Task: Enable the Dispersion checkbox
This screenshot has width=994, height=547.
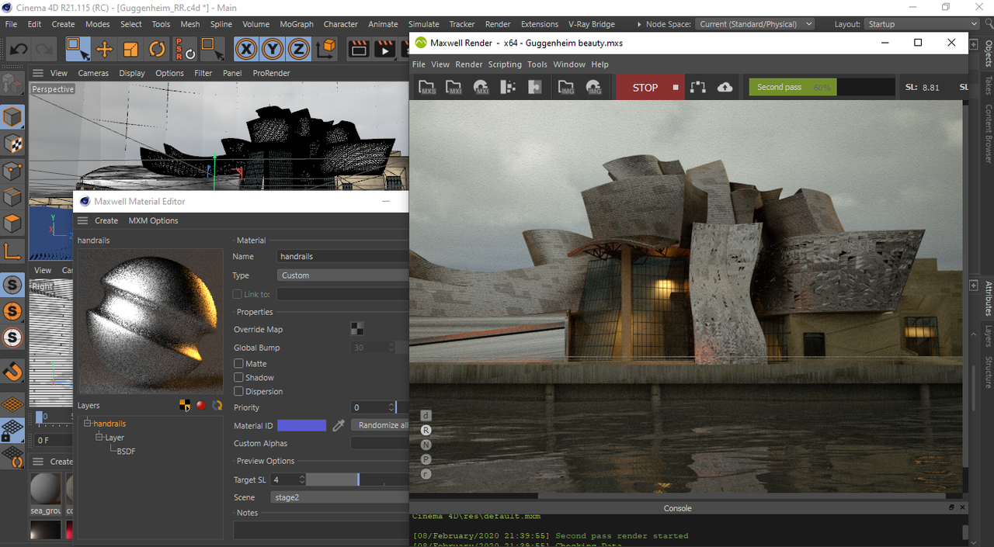Action: tap(238, 391)
